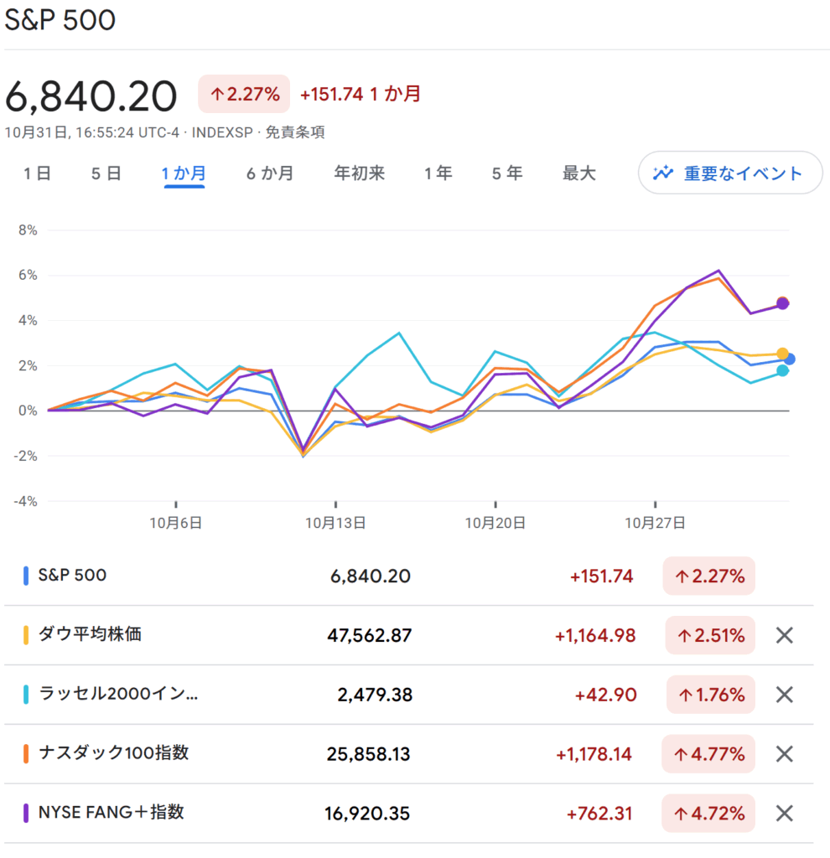Click the ラッセル2000 cyan endpoint dot on chart
This screenshot has width=830, height=858.
[x=782, y=370]
